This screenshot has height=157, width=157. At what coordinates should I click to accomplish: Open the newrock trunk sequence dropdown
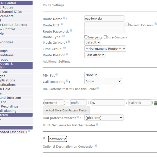58,139
